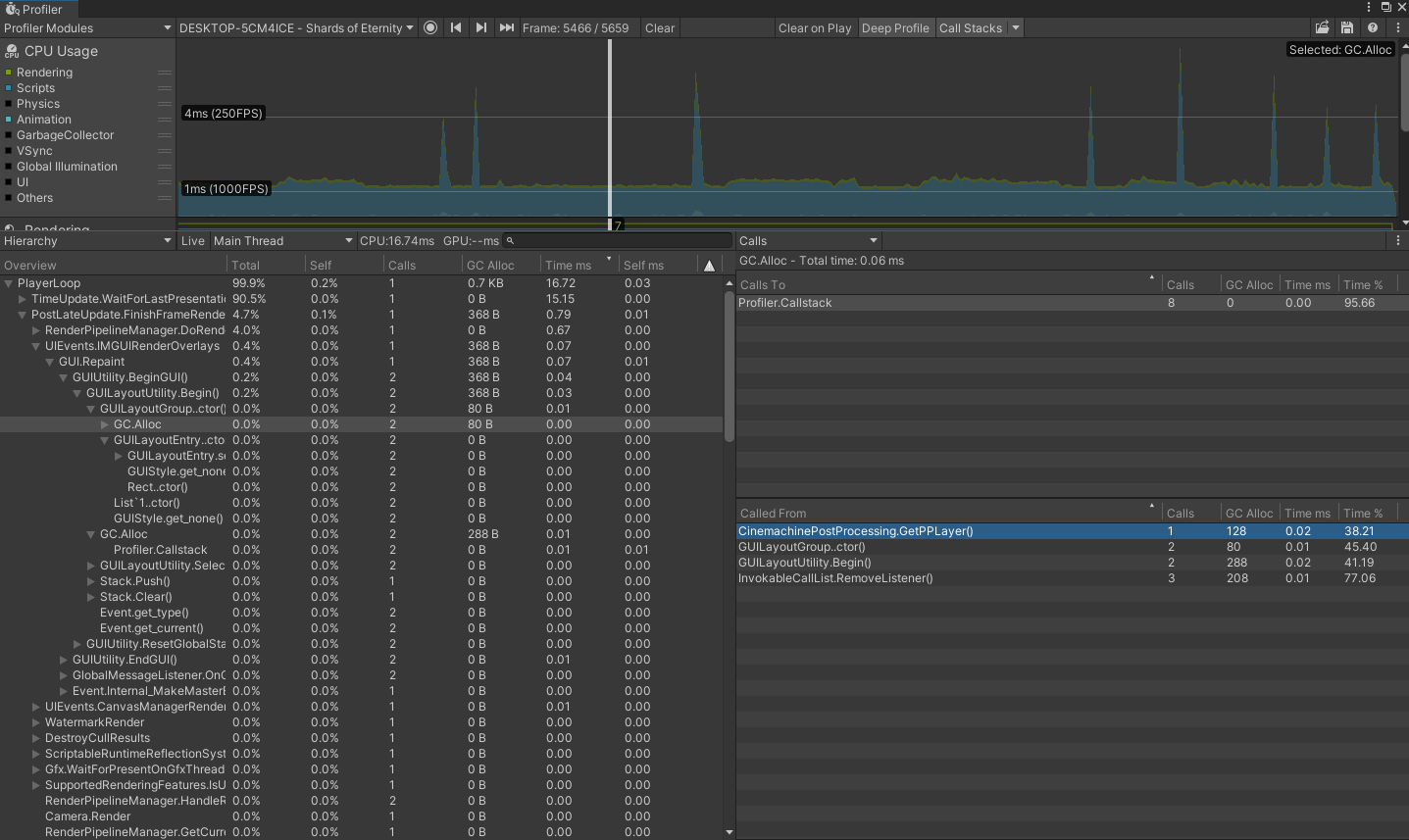Collapse the PlayerLoop tree item

pyautogui.click(x=9, y=282)
